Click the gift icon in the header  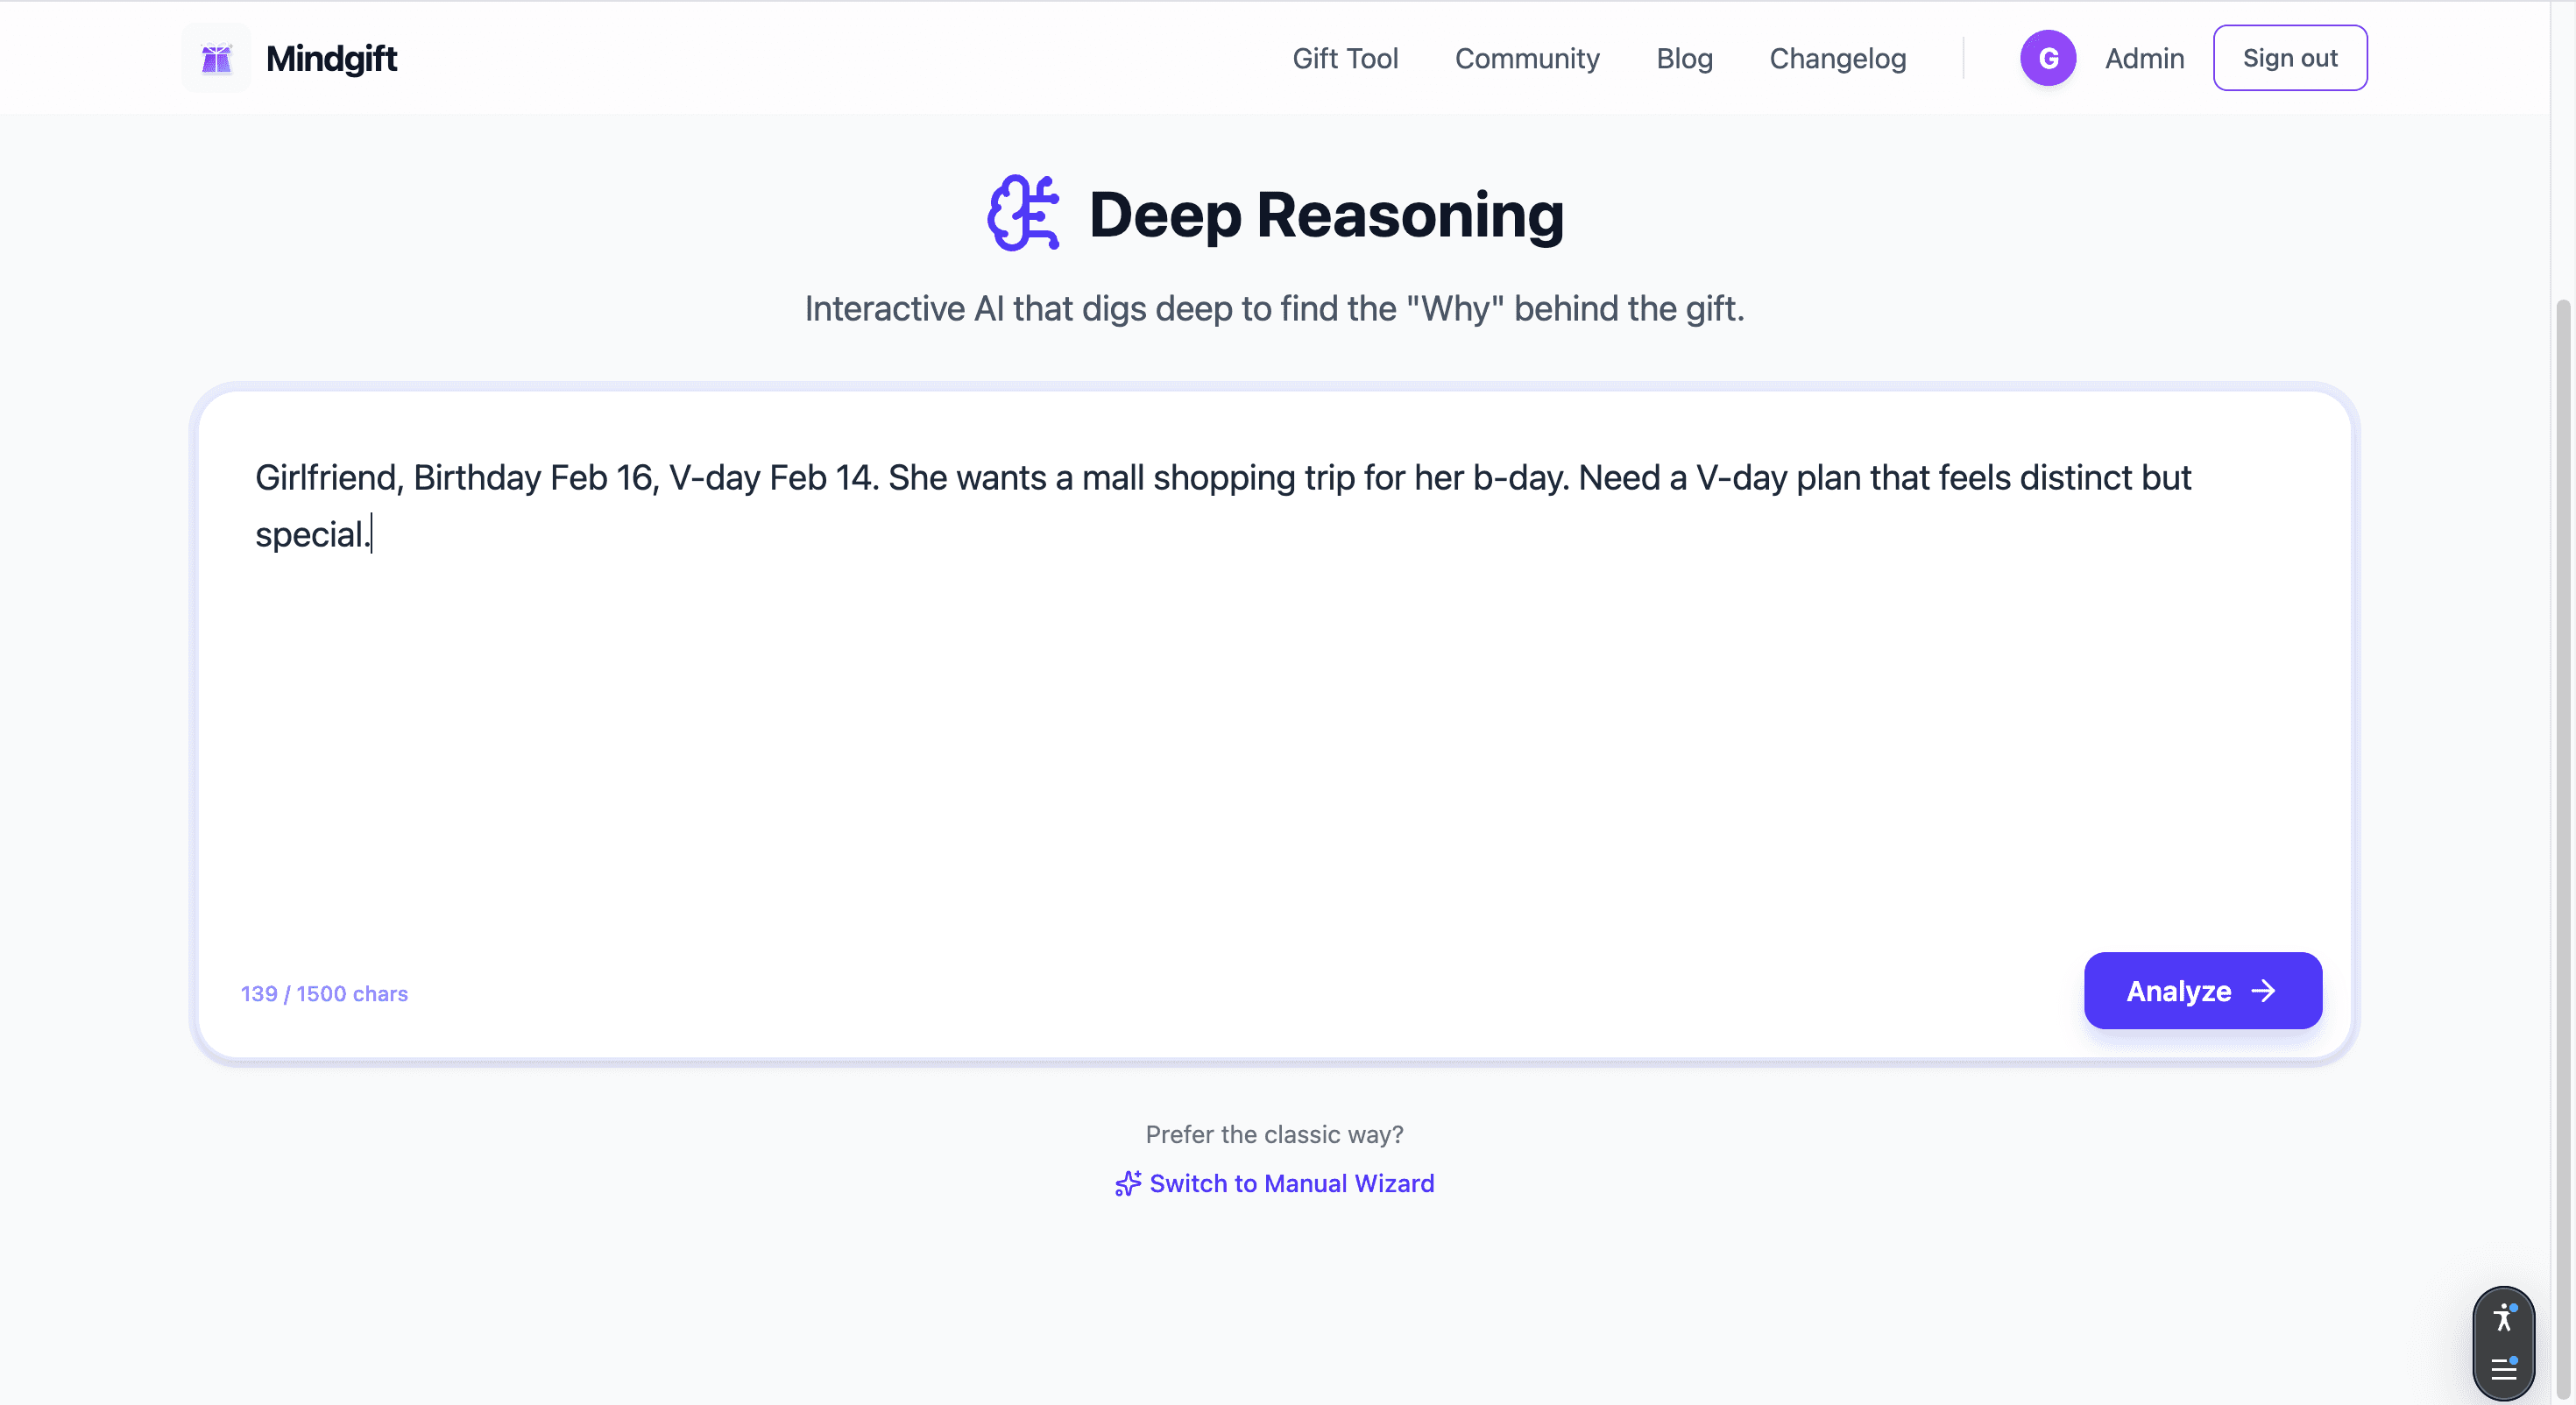(x=216, y=57)
